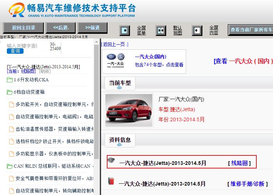Expand folder 1.6升发动机CKA

point(31,80)
